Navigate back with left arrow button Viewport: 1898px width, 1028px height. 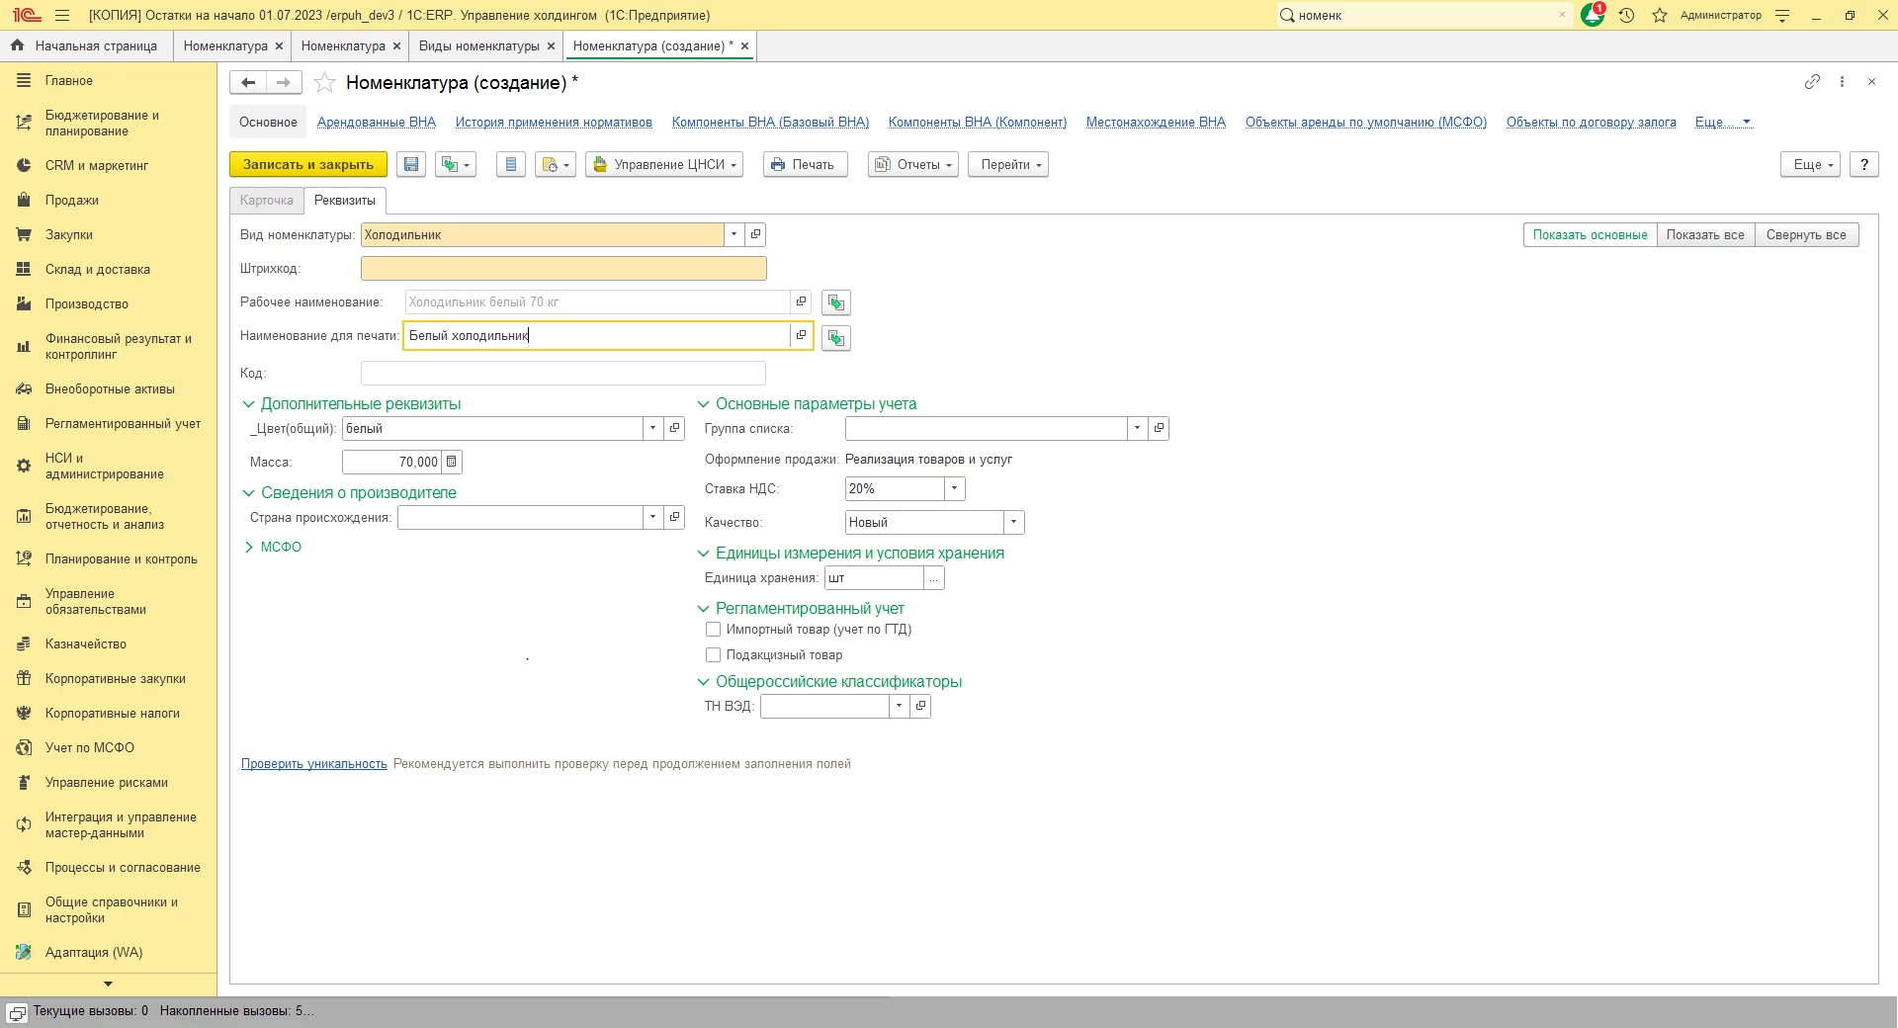tap(248, 83)
